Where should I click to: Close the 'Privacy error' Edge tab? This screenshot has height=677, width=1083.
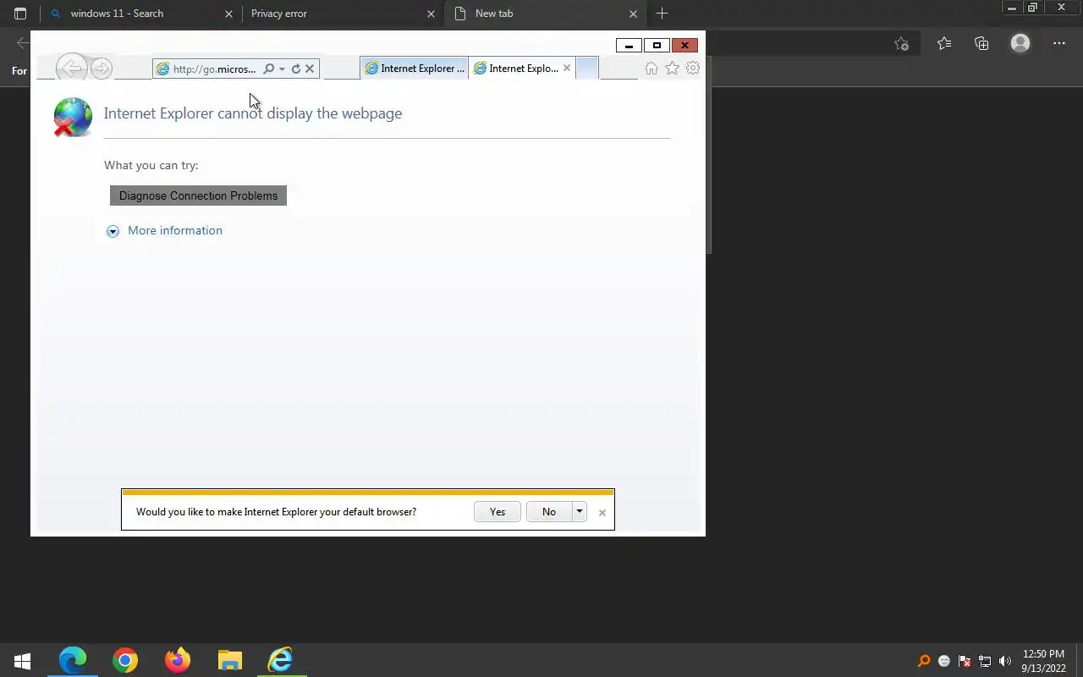pyautogui.click(x=431, y=14)
